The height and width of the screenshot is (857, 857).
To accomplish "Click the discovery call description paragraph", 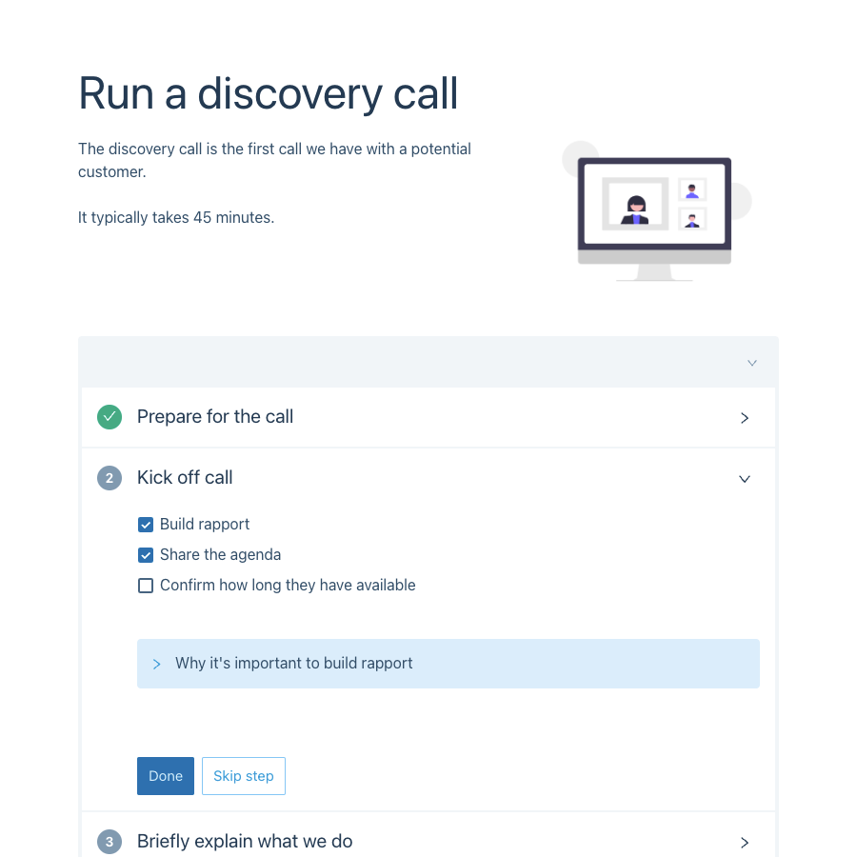I will tap(274, 160).
